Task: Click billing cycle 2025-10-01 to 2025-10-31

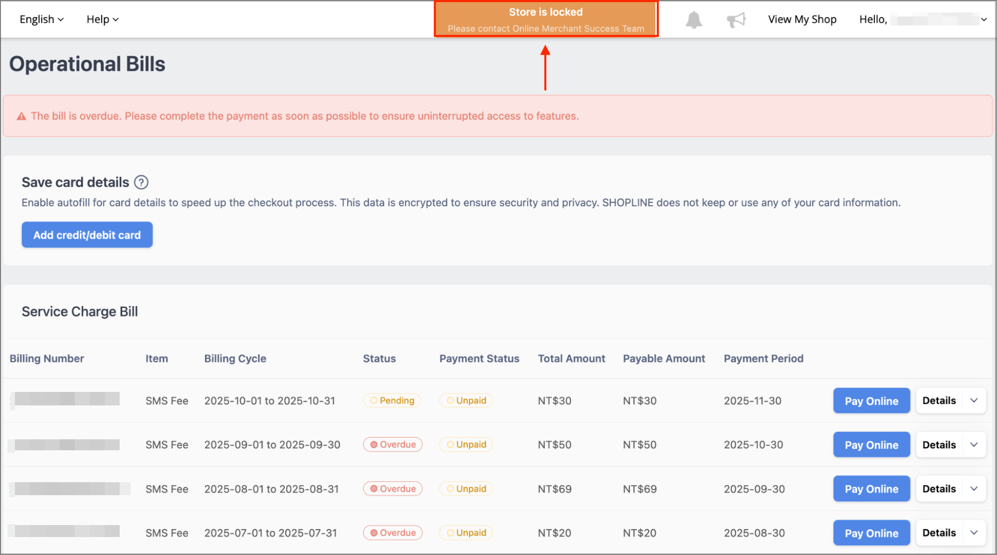Action: [x=270, y=401]
